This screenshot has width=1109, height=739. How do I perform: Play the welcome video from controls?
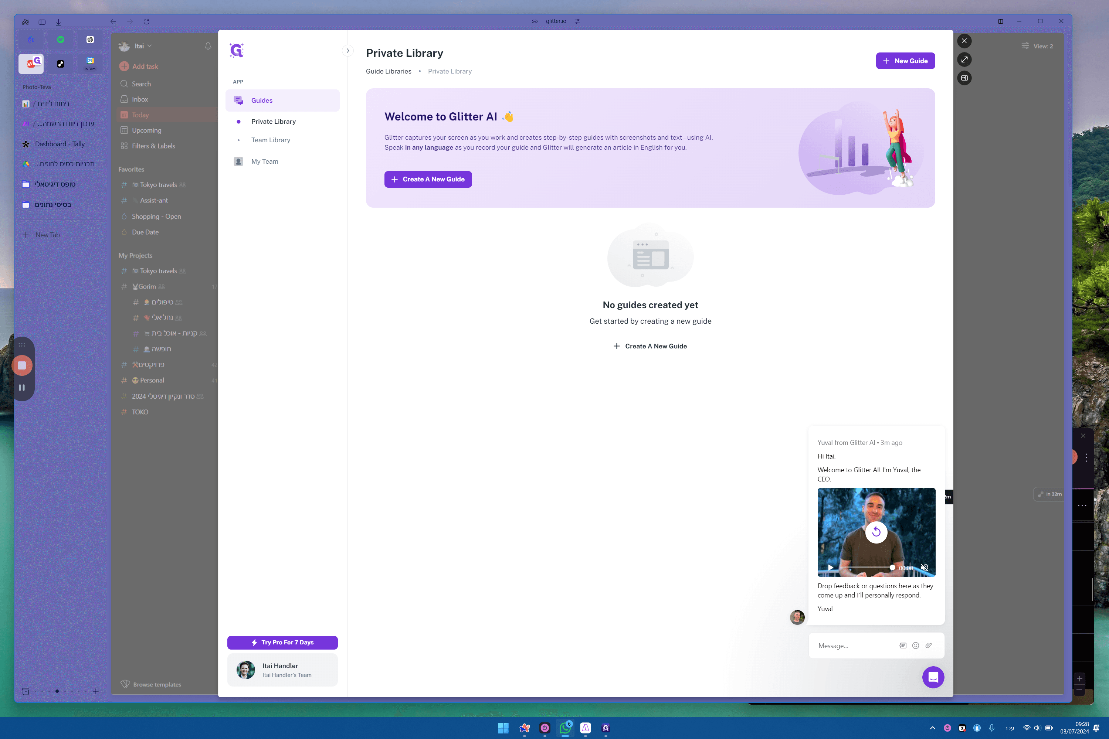click(x=830, y=568)
